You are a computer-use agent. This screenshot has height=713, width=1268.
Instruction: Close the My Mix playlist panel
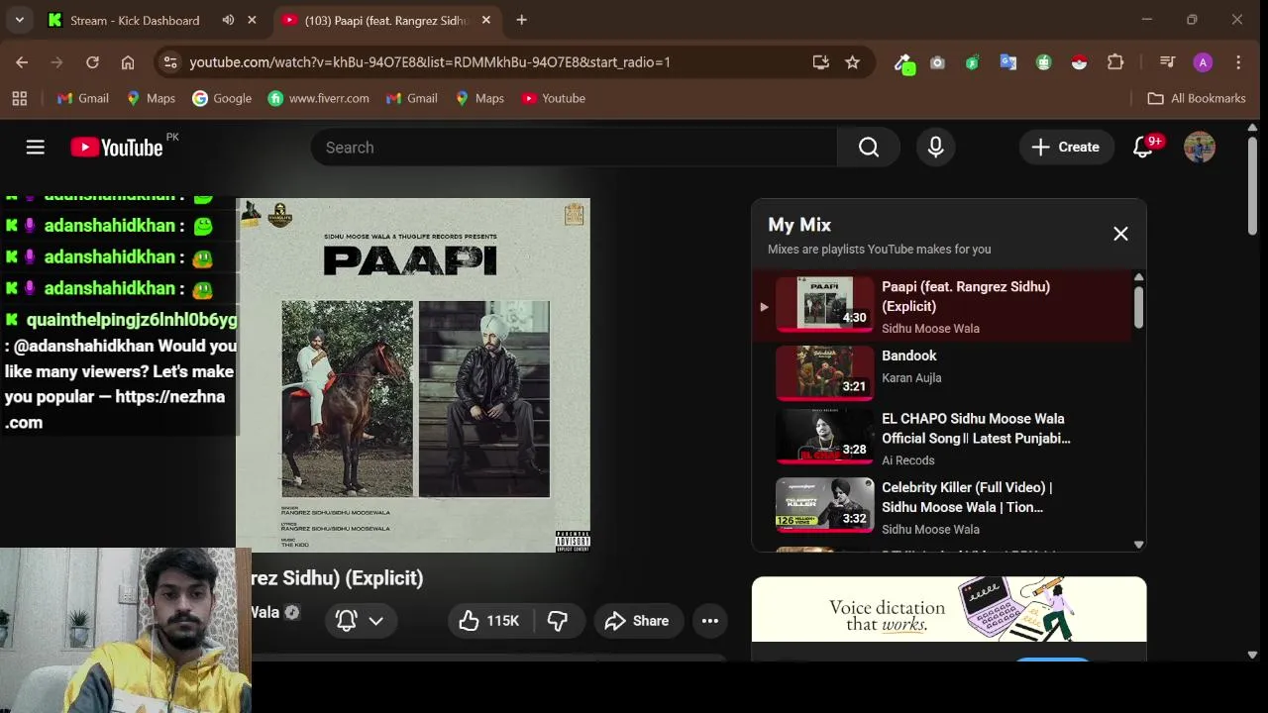tap(1120, 234)
